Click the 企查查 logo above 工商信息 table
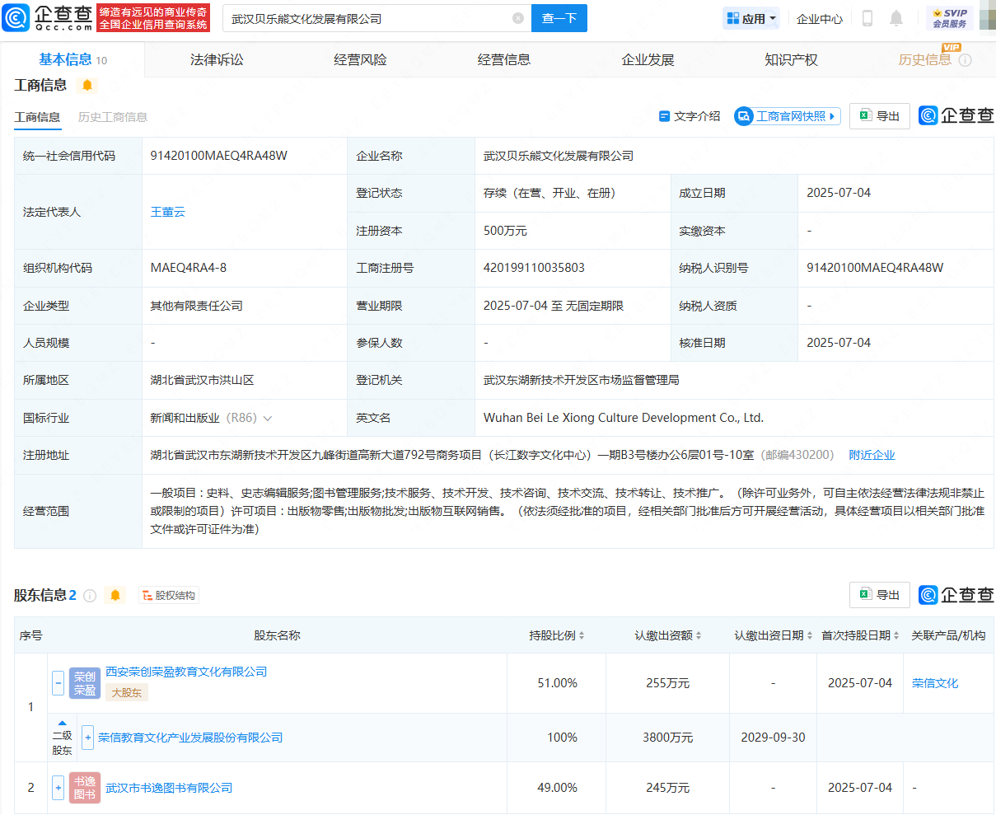The image size is (996, 815). (956, 116)
